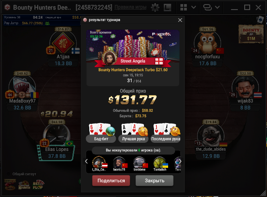Image resolution: width=267 pixels, height=197 pixels.
Task: Expand the dropdown arrow beside stacked tables icon
Action: click(217, 7)
